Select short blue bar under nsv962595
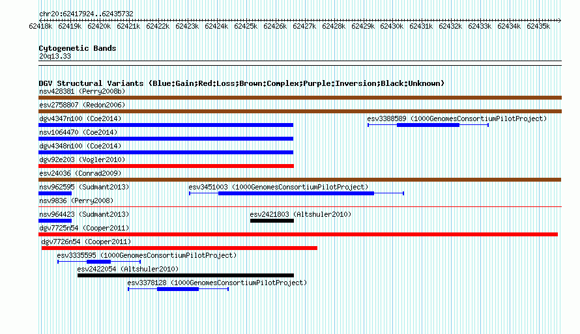Viewport: 580px width, 334px height. pos(55,193)
